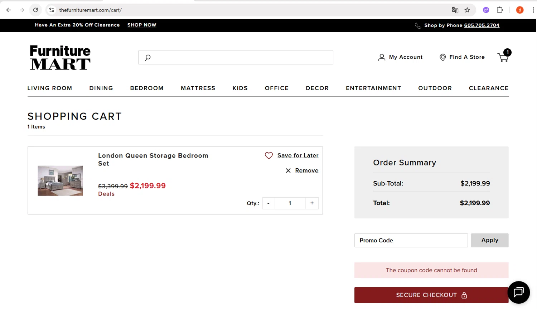537x309 pixels.
Task: Bookmark this page with the star icon
Action: 467,10
